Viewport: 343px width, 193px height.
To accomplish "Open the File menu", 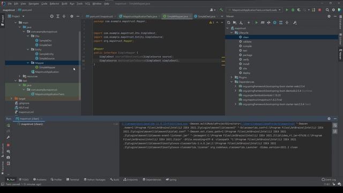I will click(x=10, y=4).
